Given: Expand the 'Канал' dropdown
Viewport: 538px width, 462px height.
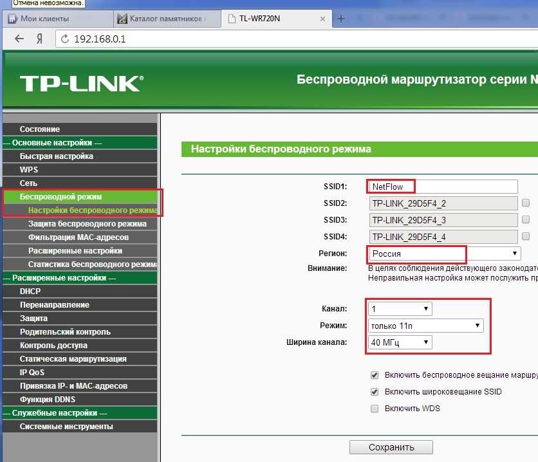Looking at the screenshot, I should pos(400,309).
